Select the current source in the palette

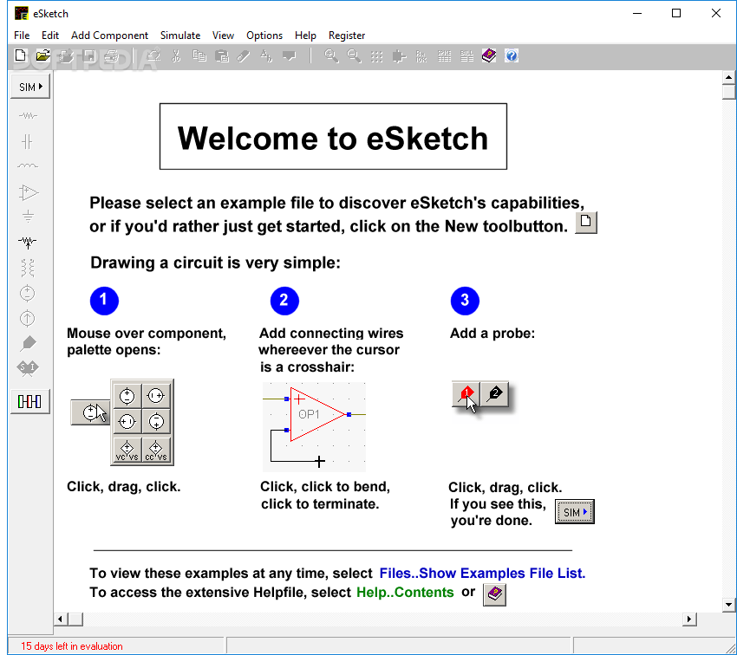click(27, 318)
